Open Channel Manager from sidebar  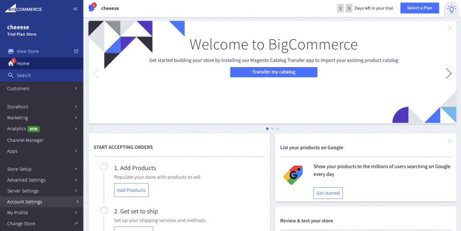[25, 140]
